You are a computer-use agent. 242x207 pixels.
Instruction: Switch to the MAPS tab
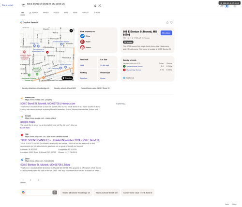pyautogui.click(x=66, y=13)
